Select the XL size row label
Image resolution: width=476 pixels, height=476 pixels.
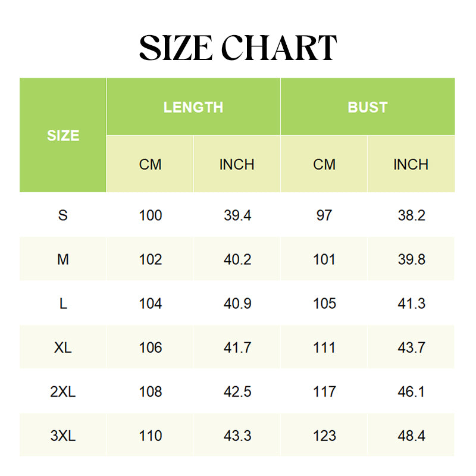point(63,347)
